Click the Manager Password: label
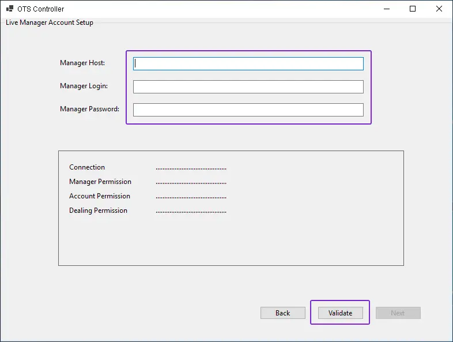This screenshot has height=342, width=453. tap(89, 109)
